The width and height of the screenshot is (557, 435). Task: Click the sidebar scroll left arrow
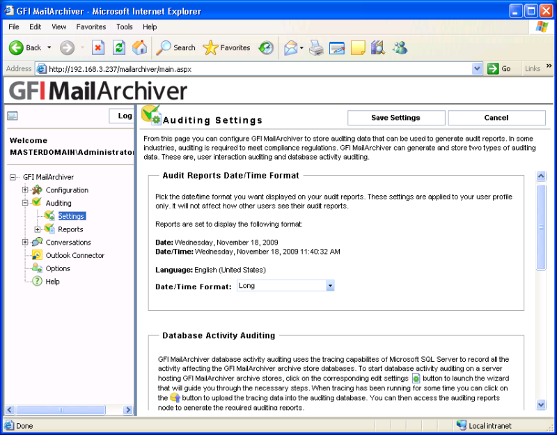[x=10, y=410]
